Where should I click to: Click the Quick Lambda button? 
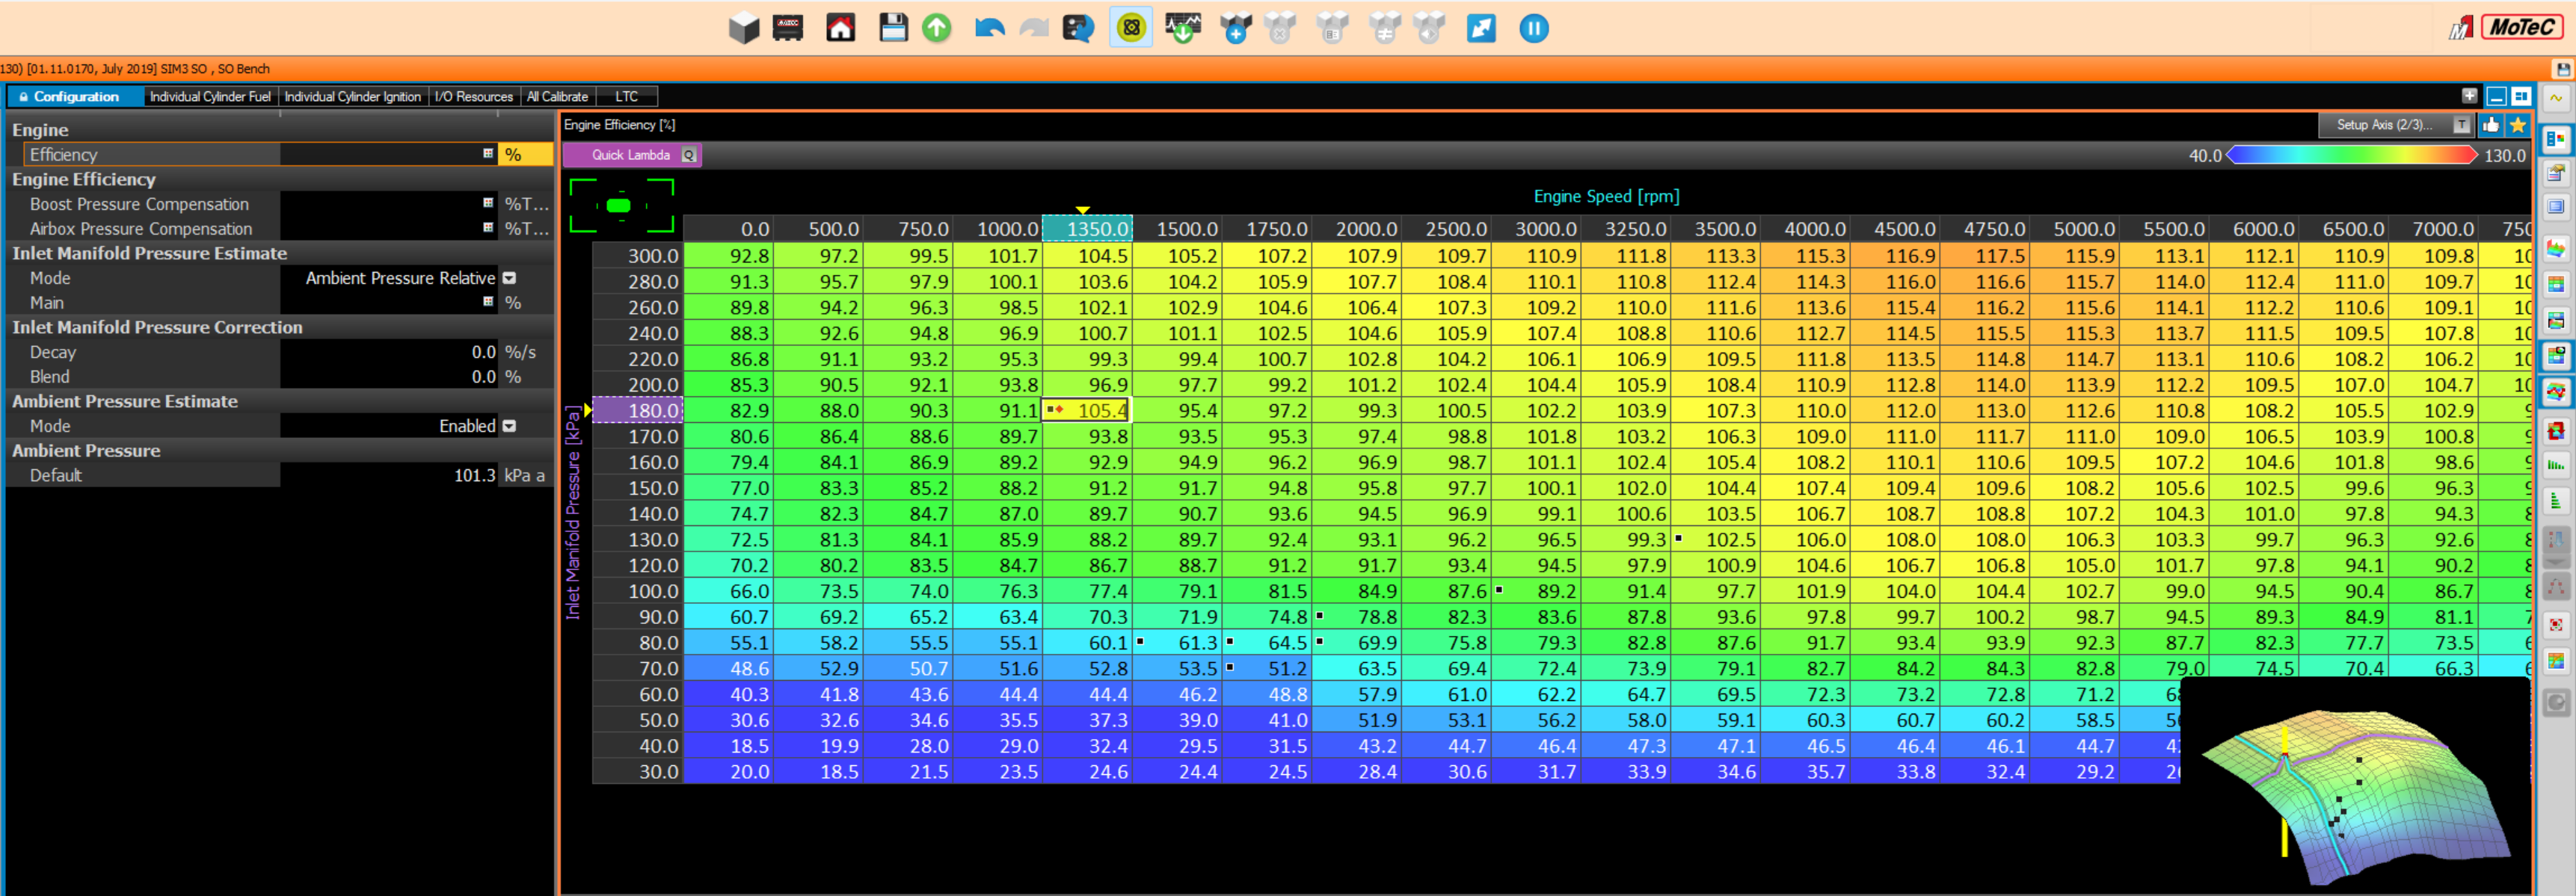click(630, 155)
